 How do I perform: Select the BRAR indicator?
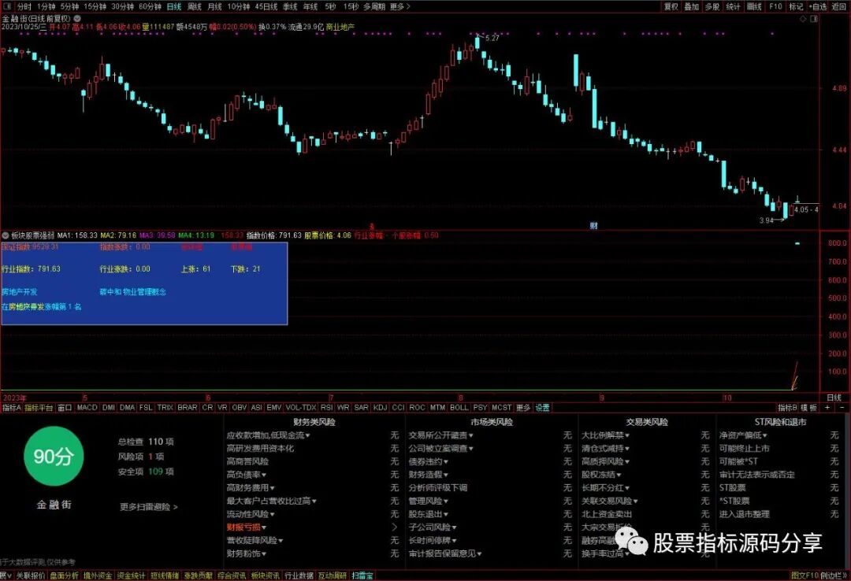[188, 407]
